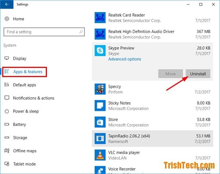The width and height of the screenshot is (220, 174).
Task: Open Storage settings page
Action: coord(20,138)
